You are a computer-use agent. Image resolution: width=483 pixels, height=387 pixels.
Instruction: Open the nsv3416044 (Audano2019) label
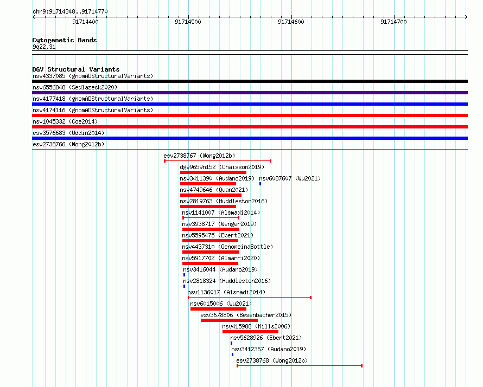[x=220, y=269]
